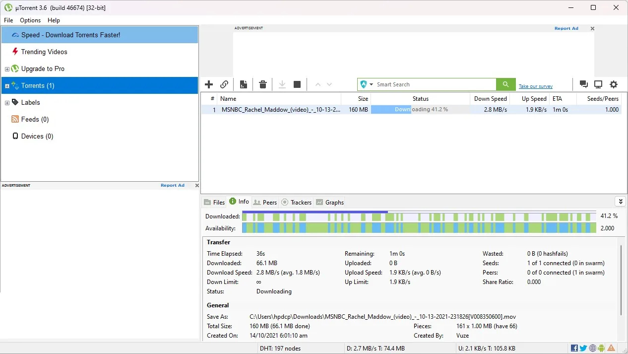The height and width of the screenshot is (354, 628).
Task: Click the Twitter bird status bar icon
Action: click(x=583, y=348)
